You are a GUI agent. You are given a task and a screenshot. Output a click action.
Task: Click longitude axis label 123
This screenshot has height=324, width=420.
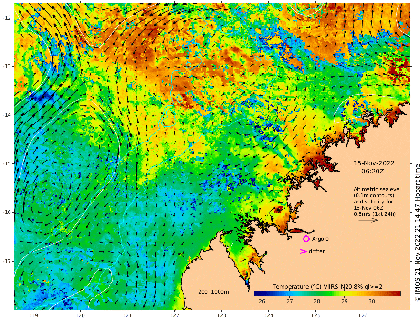(x=221, y=315)
